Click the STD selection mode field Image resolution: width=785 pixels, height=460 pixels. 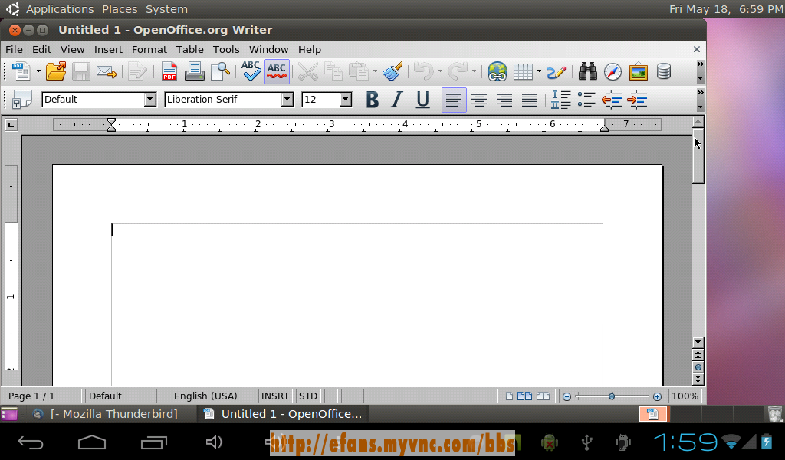point(308,396)
